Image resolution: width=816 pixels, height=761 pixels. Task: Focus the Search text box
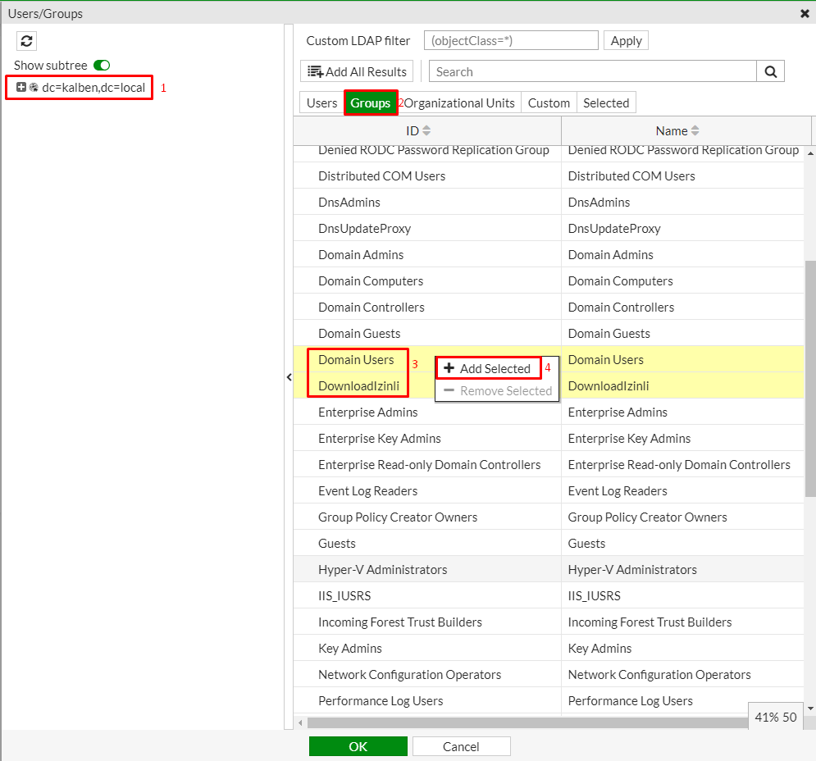pos(592,71)
